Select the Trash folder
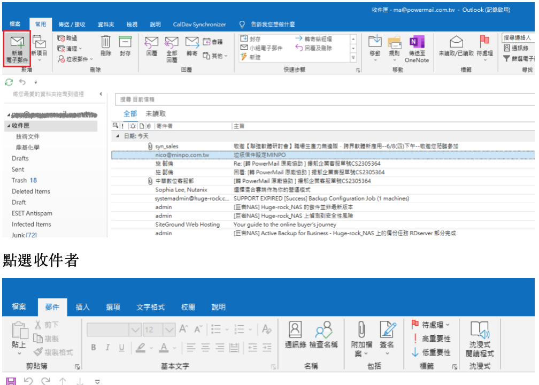 19,181
